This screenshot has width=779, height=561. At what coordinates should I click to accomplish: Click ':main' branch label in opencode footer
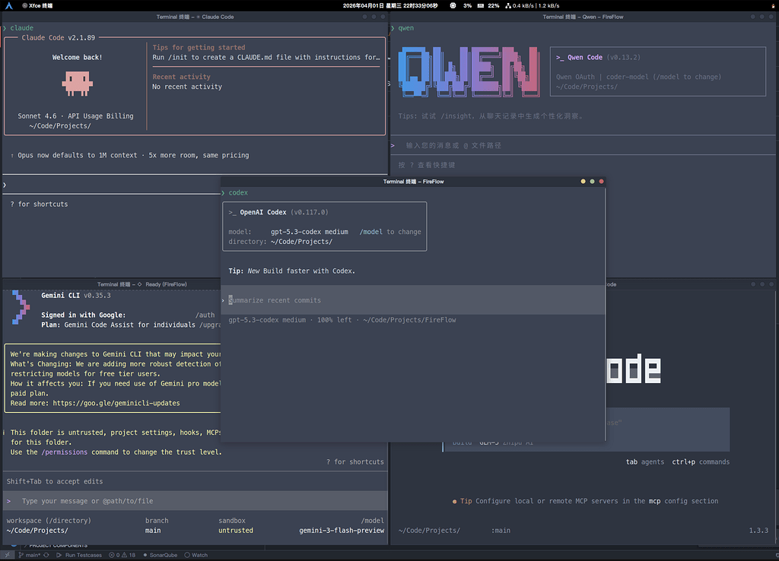tap(501, 531)
